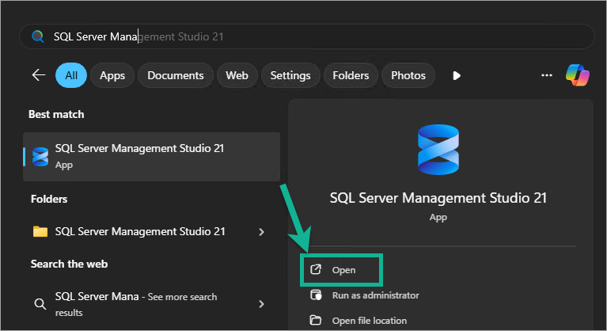Screen dimensions: 607x331
Task: Expand the folder result chevron
Action: (x=261, y=232)
